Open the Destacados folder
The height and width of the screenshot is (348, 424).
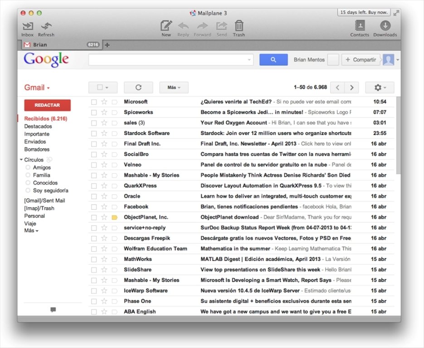pyautogui.click(x=38, y=127)
